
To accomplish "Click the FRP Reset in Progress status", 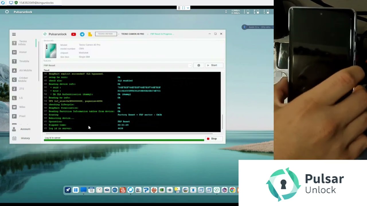I will (162, 34).
